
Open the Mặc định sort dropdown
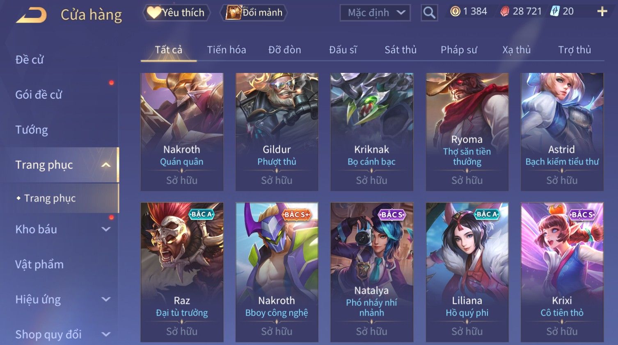coord(375,13)
